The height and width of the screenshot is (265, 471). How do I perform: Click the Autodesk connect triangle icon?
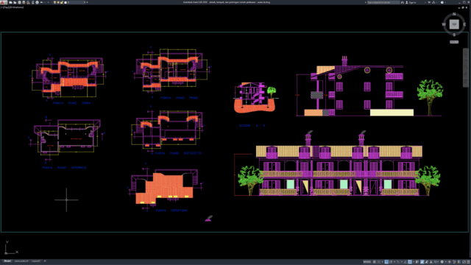(x=433, y=2)
